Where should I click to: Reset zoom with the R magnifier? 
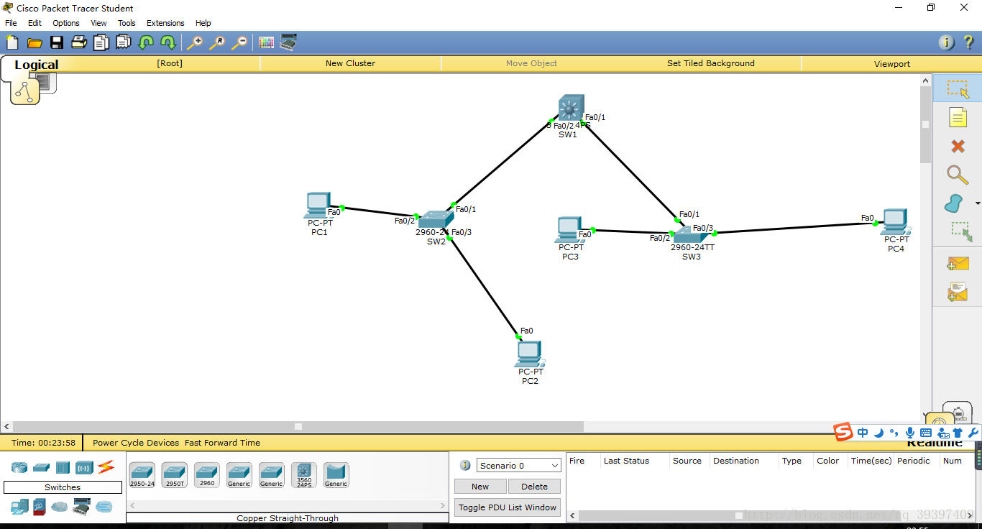(x=216, y=42)
